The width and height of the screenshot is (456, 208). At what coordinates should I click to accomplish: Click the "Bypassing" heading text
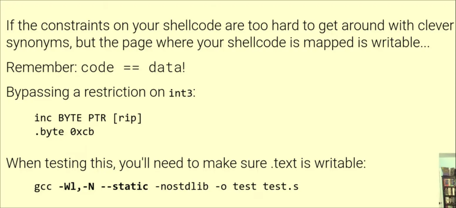pyautogui.click(x=37, y=92)
